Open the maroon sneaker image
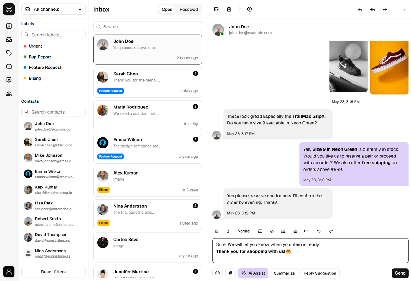This screenshot has width=411, height=281. [x=389, y=68]
